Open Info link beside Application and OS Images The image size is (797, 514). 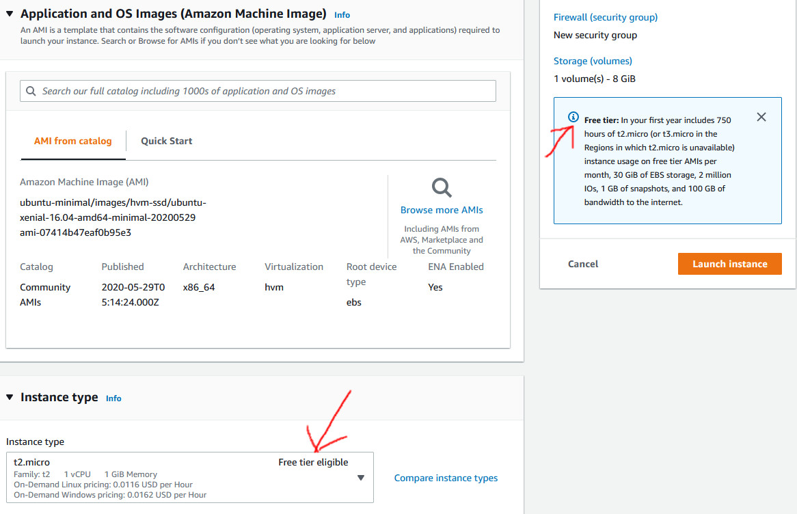342,15
